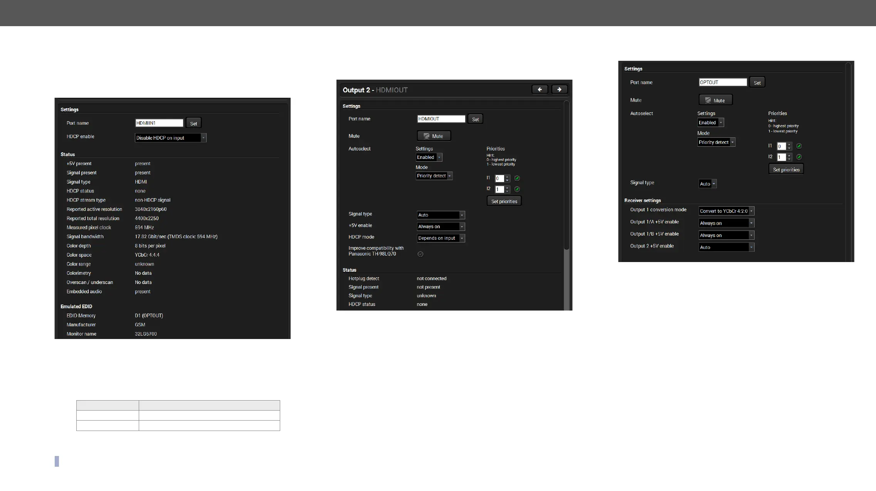Open Priority detect mode dropdown in HDMIOUT panel
The height and width of the screenshot is (491, 876).
point(434,176)
